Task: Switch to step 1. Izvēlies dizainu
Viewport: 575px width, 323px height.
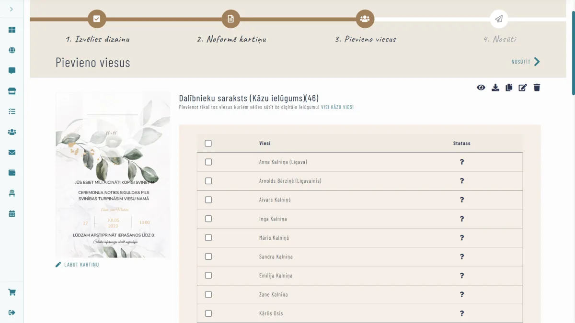Action: click(97, 19)
